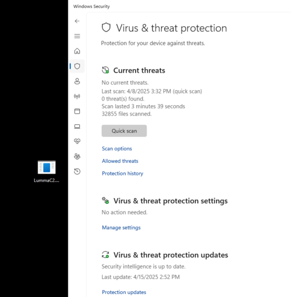Click the Virus & threat protection heading
This screenshot has width=291, height=297.
[172, 28]
